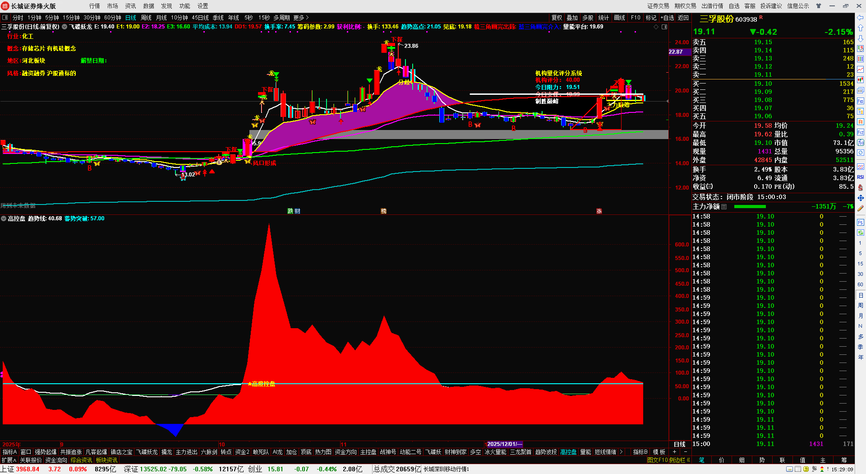Zoom out the chart with the − button
Screen dimensions: 866x474
coord(686,452)
